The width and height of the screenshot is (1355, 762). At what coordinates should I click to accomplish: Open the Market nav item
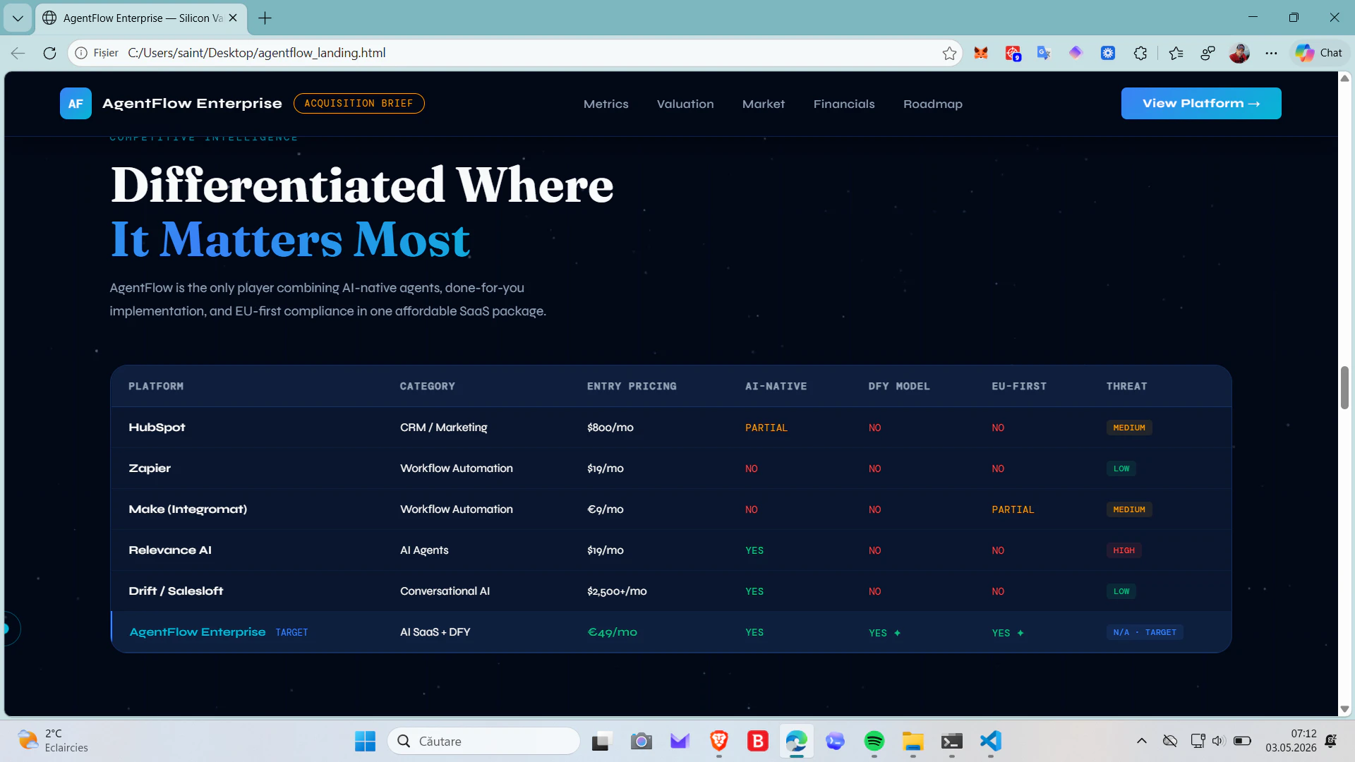click(x=763, y=104)
